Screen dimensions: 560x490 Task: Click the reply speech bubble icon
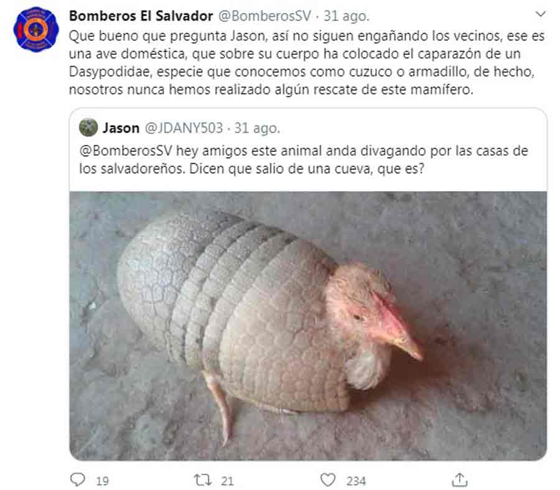pyautogui.click(x=78, y=479)
